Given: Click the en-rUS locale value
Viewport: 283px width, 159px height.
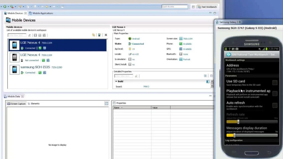Looking at the screenshot, I should 135,54.
